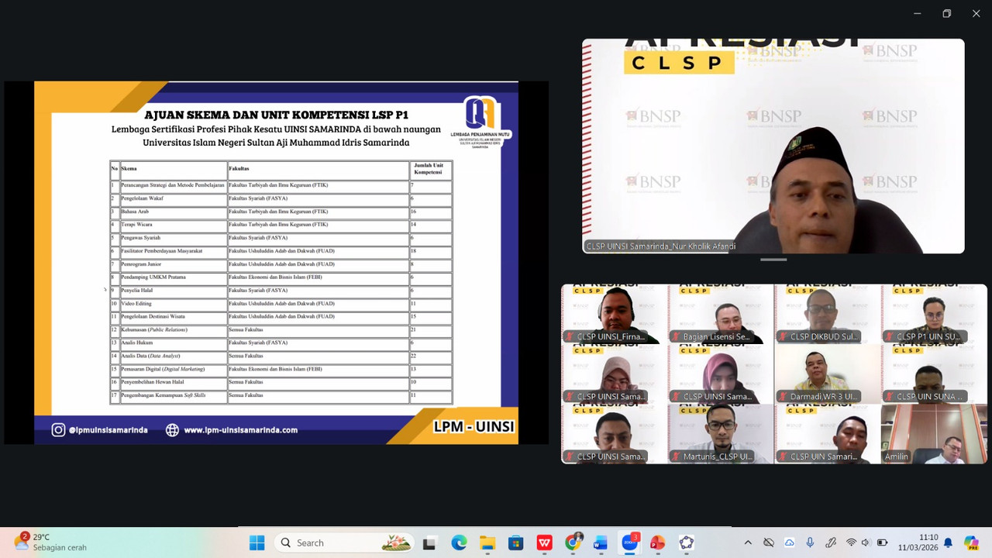The image size is (992, 558).
Task: Click the @lpmuinsisamarinda Instagram handle on slide
Action: click(108, 429)
